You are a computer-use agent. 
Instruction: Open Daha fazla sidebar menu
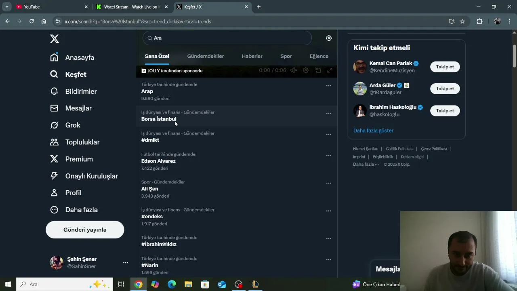point(74,210)
